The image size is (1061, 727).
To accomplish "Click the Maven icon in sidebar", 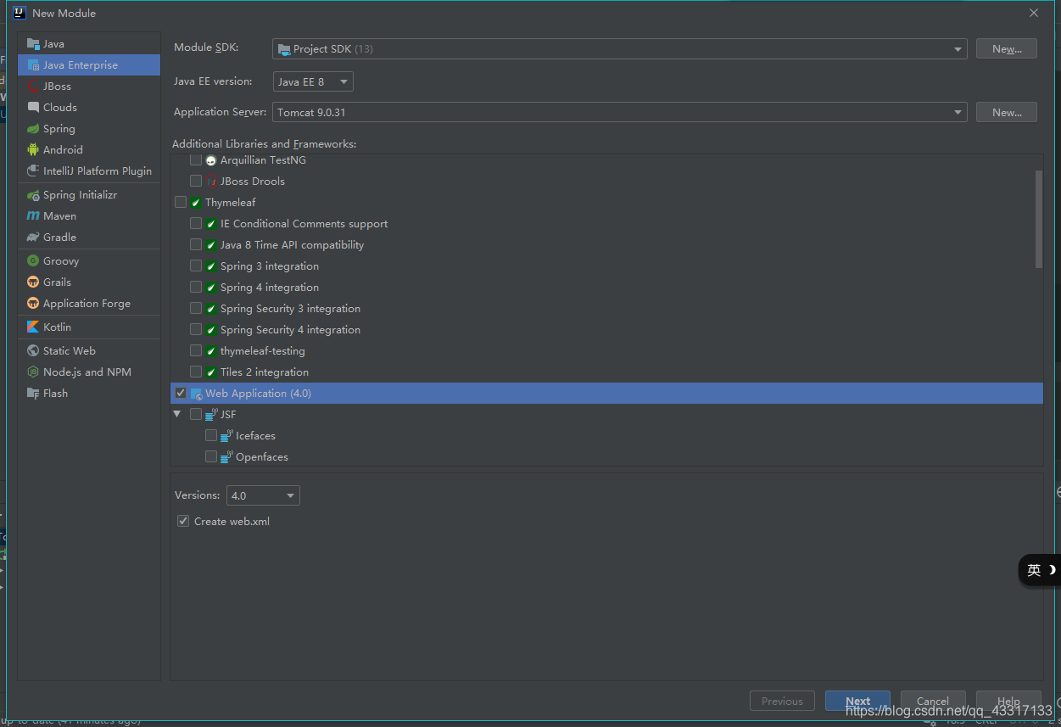I will 33,216.
